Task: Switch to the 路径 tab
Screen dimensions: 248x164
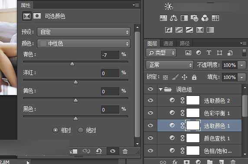Action: pyautogui.click(x=185, y=43)
